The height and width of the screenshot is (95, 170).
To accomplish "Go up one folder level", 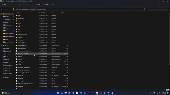I will pyautogui.click(x=10, y=9).
